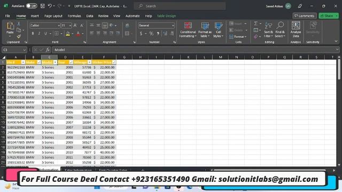Image resolution: width=342 pixels, height=192 pixels.
Task: Open Format as Table gallery
Action: (205, 30)
